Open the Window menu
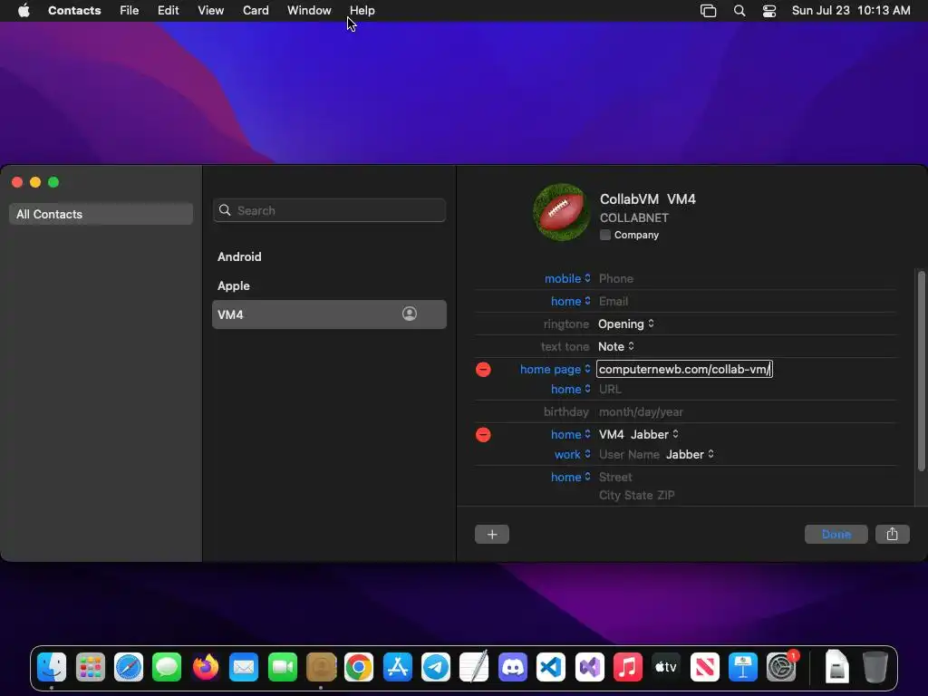 point(309,11)
